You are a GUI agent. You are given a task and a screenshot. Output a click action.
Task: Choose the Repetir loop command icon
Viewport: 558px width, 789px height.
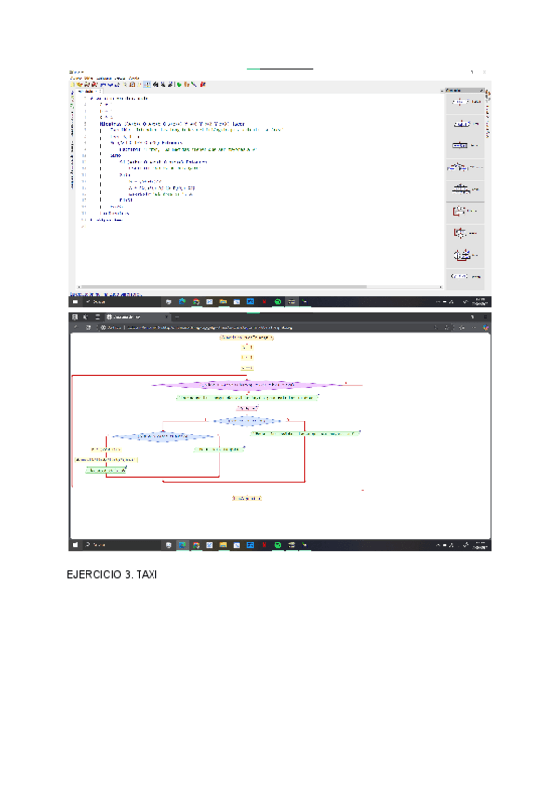464,233
